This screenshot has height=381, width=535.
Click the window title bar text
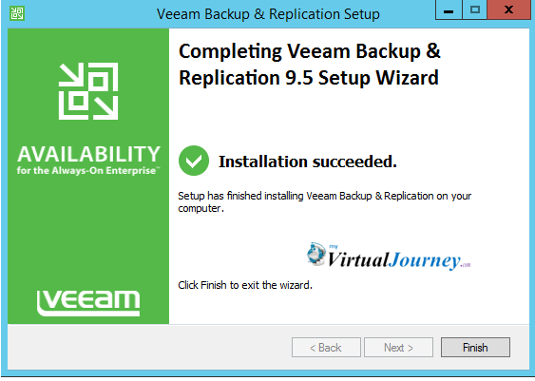[268, 14]
